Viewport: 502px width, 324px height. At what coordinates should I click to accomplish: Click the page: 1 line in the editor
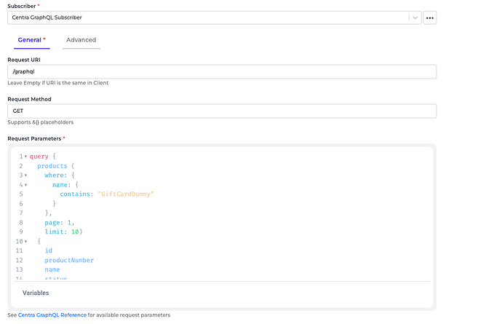tap(60, 222)
